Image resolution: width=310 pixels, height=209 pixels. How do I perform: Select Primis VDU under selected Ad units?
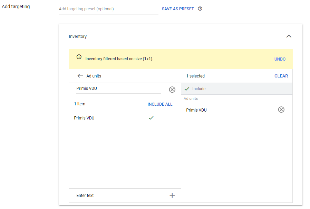[196, 110]
